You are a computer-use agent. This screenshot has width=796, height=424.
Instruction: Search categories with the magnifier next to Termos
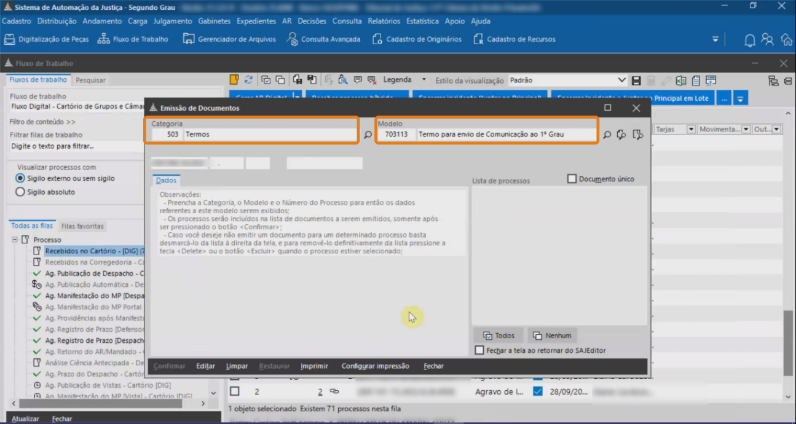coord(368,135)
